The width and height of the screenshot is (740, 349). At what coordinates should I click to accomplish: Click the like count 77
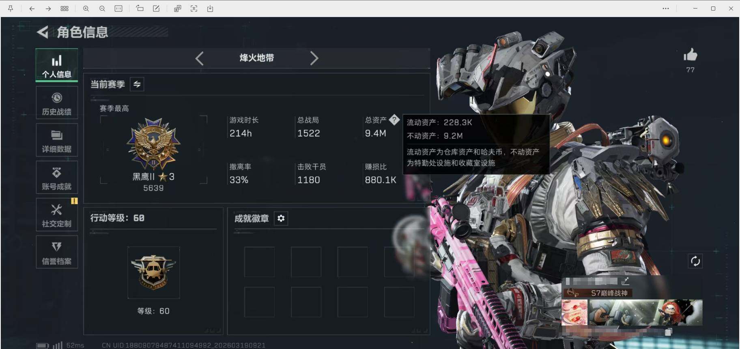[690, 70]
